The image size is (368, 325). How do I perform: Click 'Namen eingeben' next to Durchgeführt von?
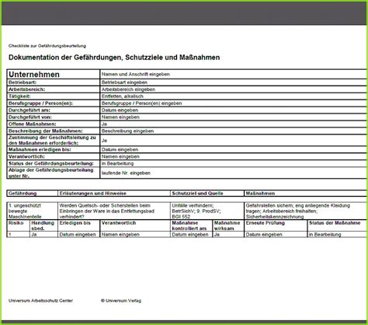tap(120, 117)
